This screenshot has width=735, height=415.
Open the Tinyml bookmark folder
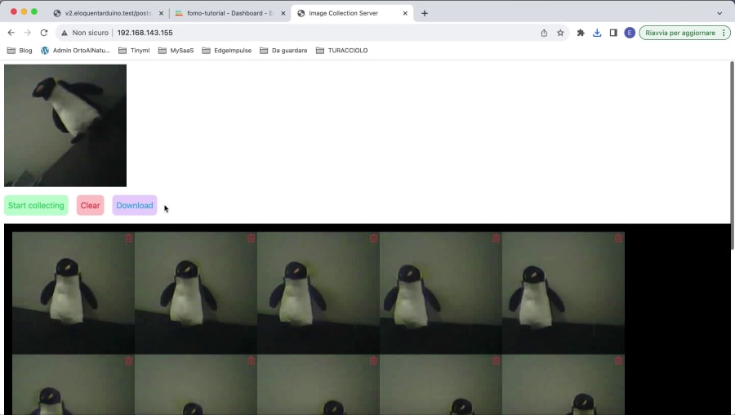(x=134, y=51)
